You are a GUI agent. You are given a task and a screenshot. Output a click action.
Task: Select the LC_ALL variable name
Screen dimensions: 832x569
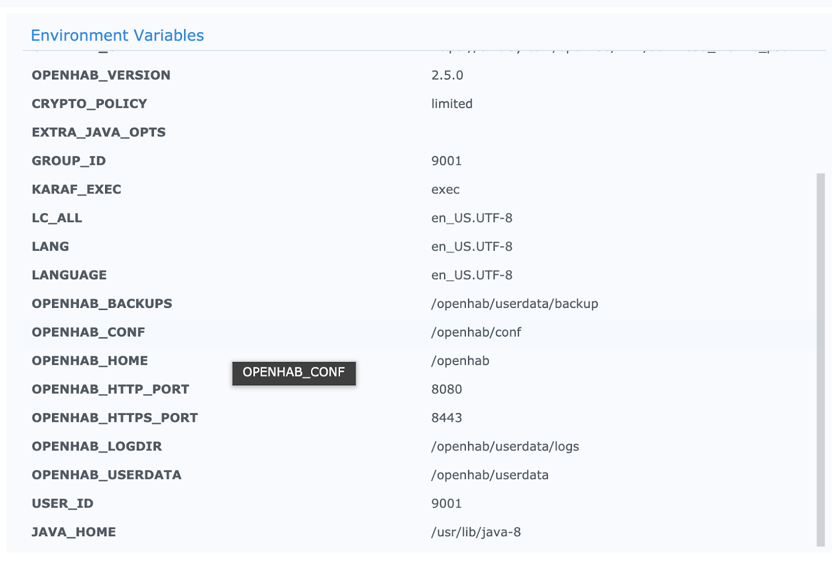coord(57,218)
